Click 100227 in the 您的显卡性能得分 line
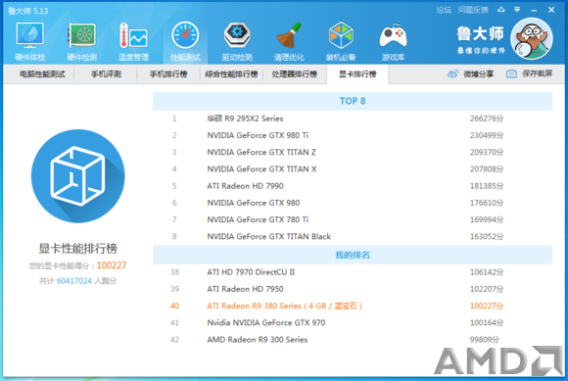Viewport: 568px width, 381px height. [x=112, y=265]
